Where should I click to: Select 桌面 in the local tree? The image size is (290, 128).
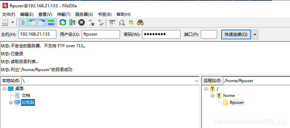click(19, 89)
